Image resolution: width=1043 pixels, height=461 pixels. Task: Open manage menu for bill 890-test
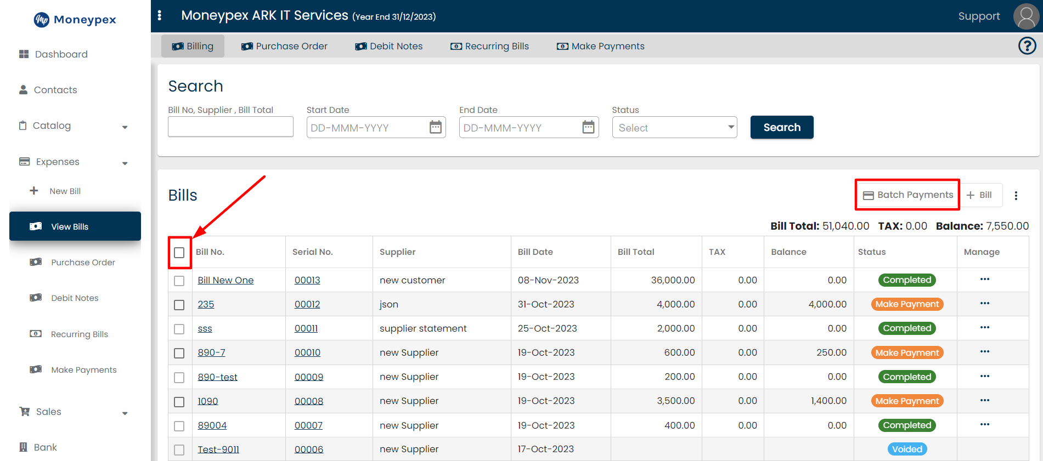pyautogui.click(x=985, y=377)
